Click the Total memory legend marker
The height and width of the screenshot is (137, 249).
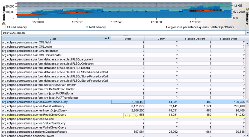point(87,27)
